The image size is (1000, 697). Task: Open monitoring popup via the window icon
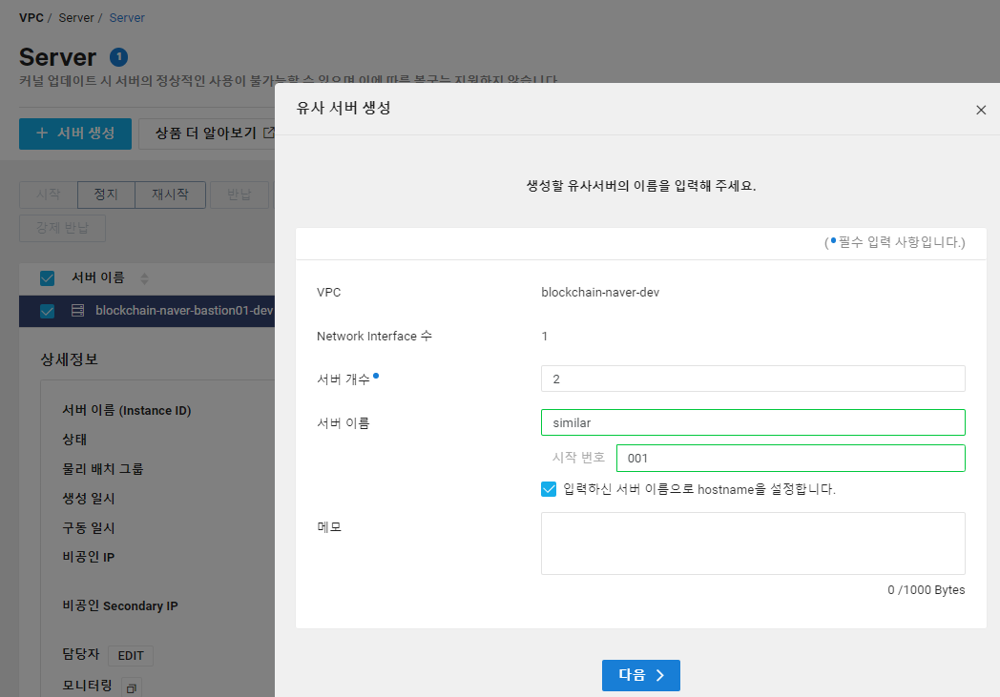pyautogui.click(x=131, y=687)
